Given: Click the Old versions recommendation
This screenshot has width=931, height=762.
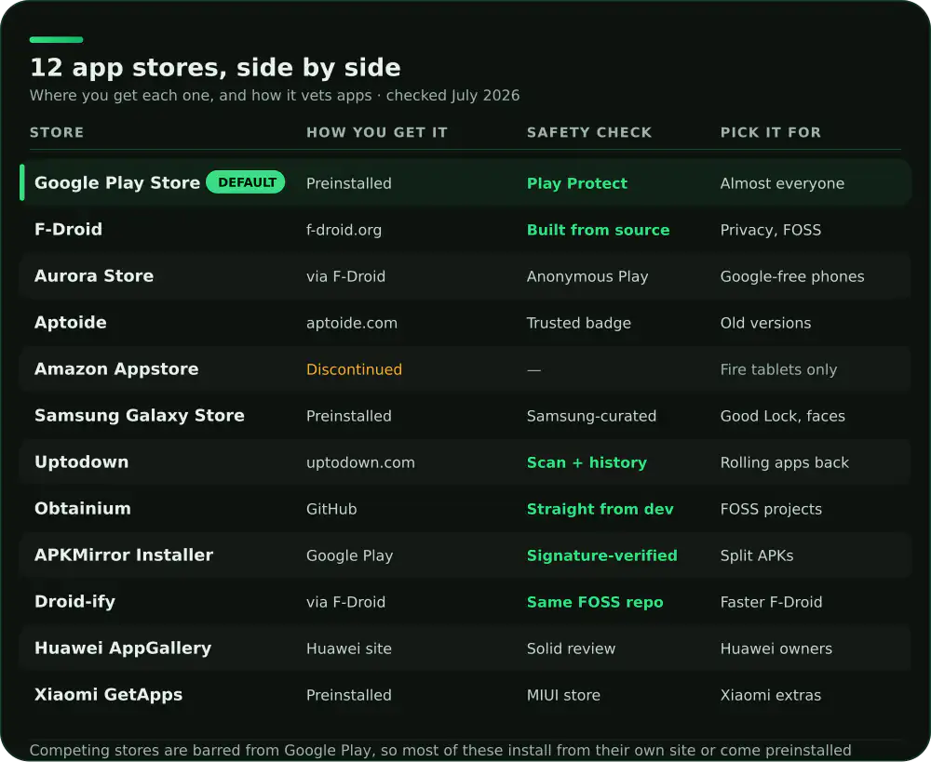Looking at the screenshot, I should click(765, 323).
